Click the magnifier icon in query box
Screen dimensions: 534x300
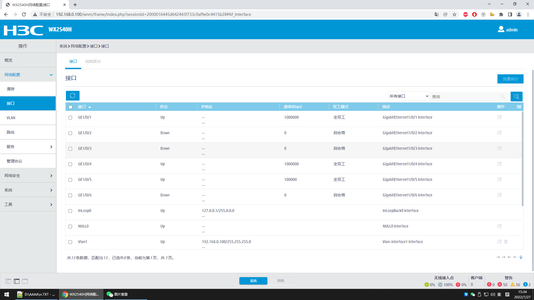tap(503, 96)
